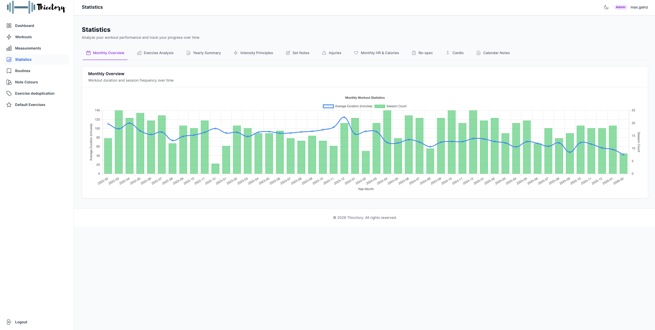
Task: Open Monthly HR & Calories tab
Action: (376, 53)
